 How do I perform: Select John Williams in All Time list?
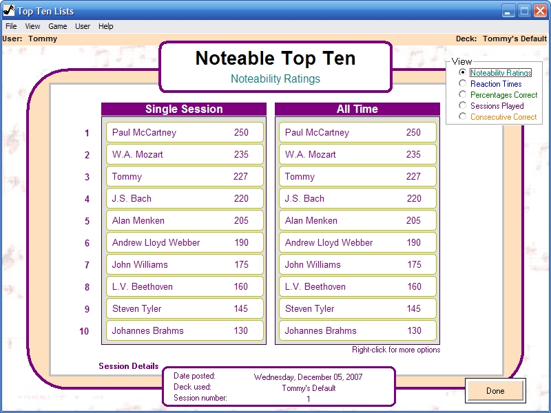(357, 264)
